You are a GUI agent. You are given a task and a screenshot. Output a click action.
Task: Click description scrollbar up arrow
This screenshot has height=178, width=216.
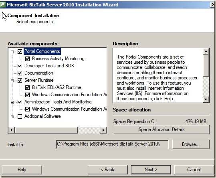pyautogui.click(x=206, y=51)
